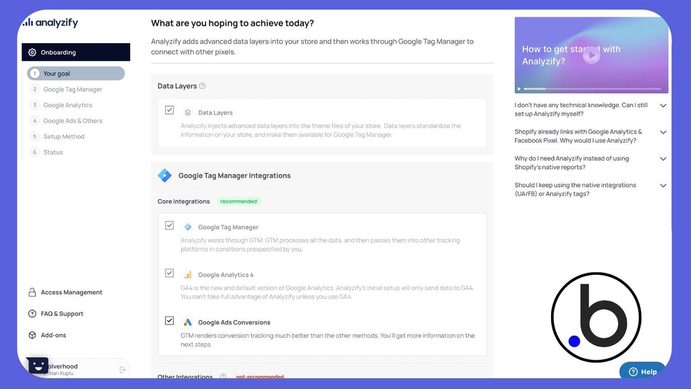The height and width of the screenshot is (389, 691).
Task: Click the Google Ads Conversions icon
Action: (188, 322)
